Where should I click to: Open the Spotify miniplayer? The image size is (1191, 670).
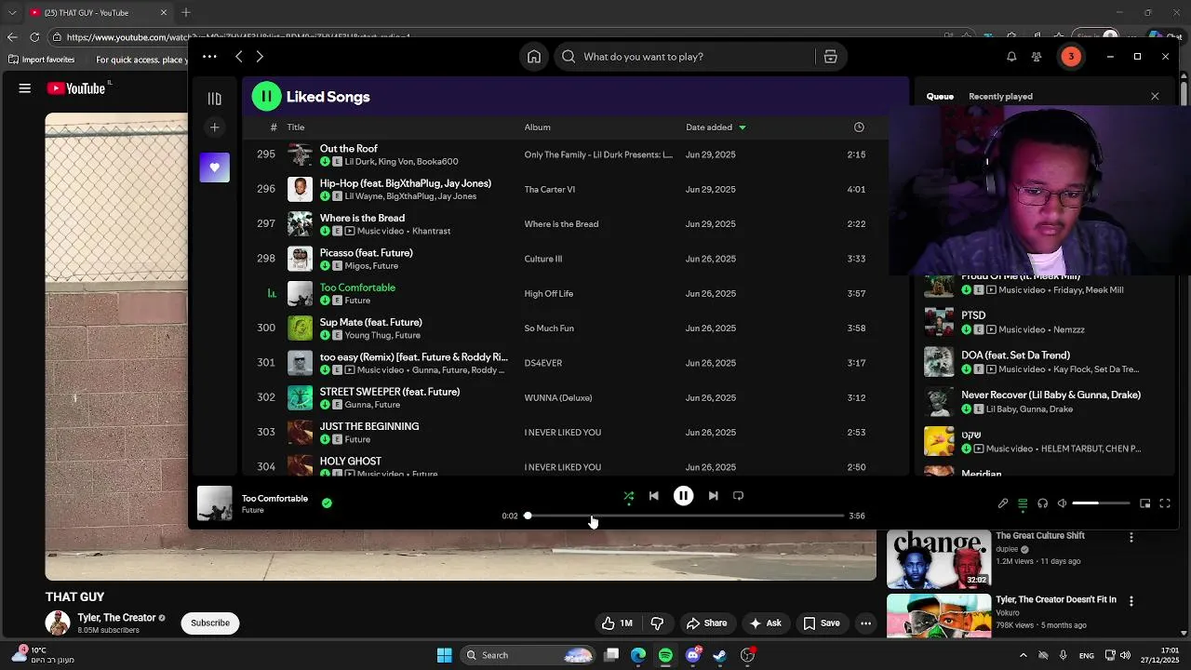click(x=1145, y=503)
